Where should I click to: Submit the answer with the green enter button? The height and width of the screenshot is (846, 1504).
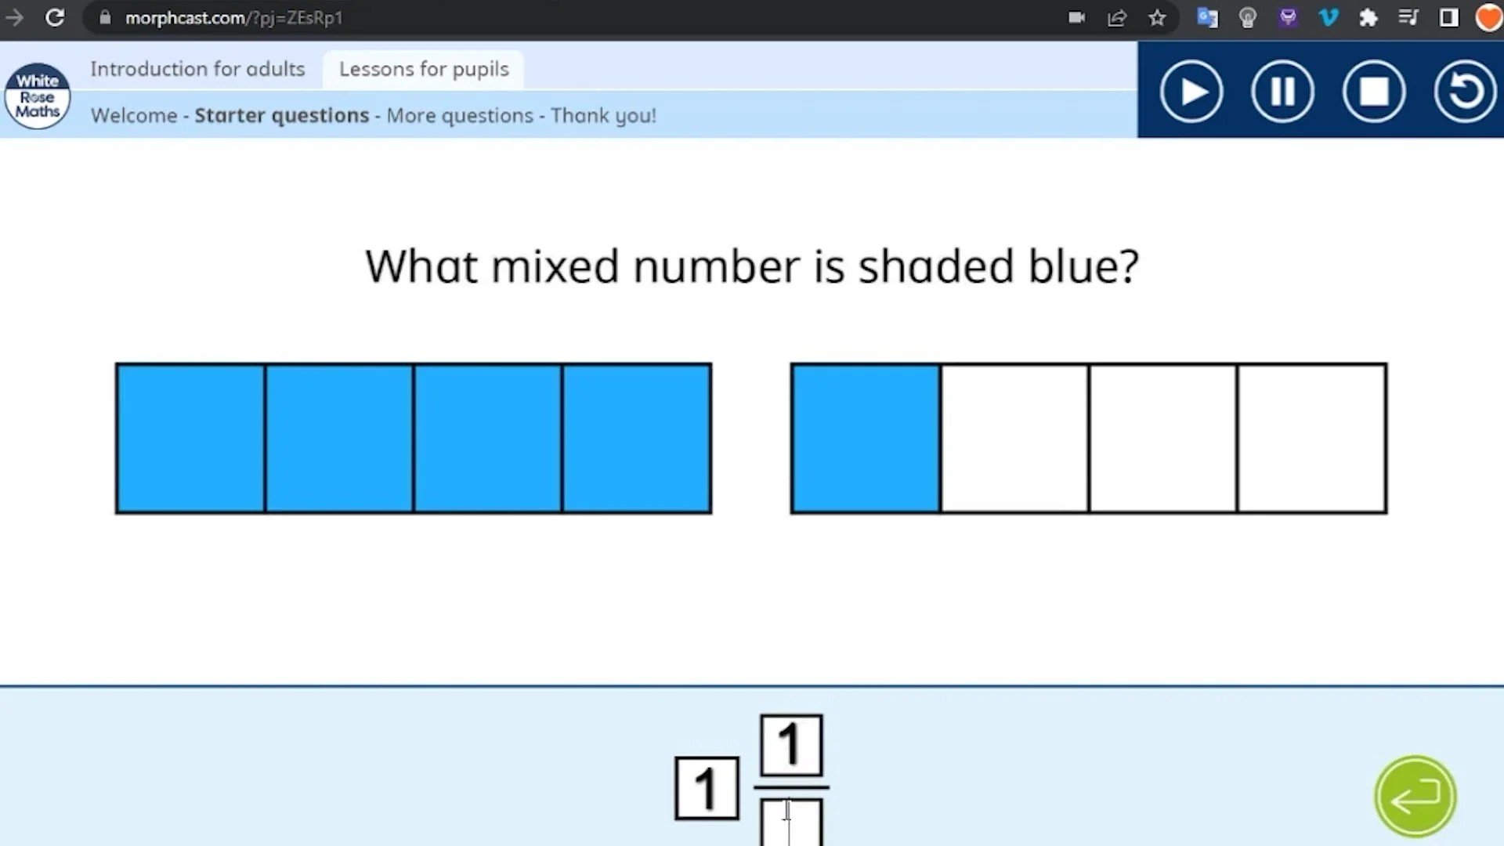tap(1415, 797)
